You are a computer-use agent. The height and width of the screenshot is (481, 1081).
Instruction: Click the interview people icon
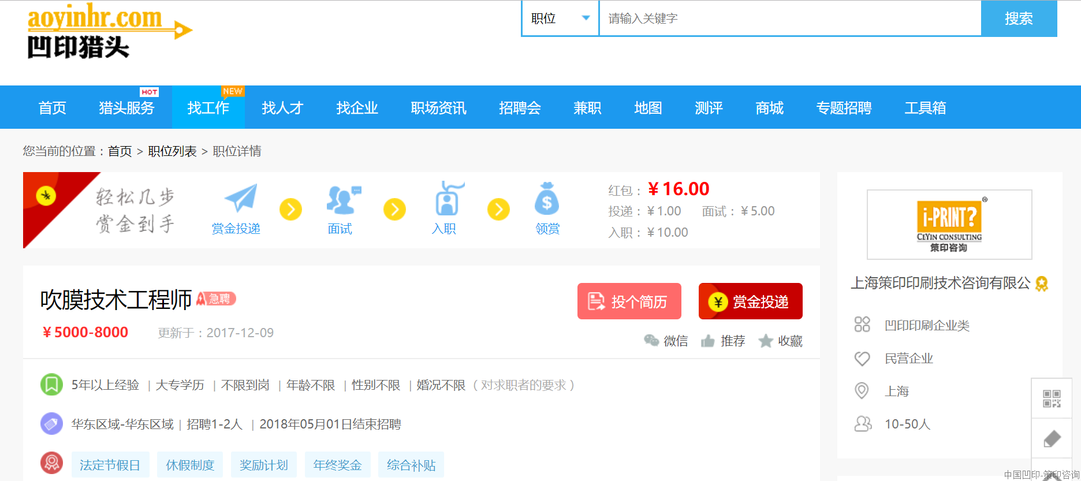click(x=343, y=199)
